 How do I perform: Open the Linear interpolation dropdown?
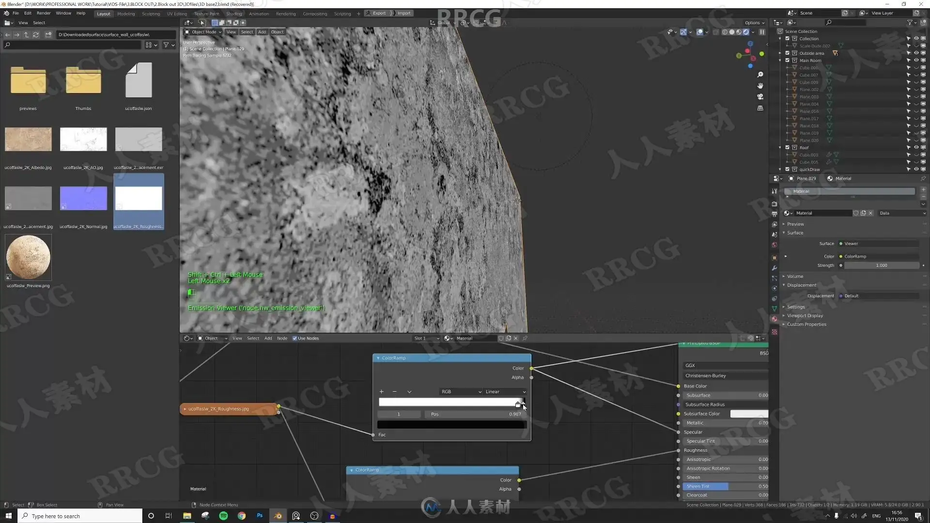(505, 392)
